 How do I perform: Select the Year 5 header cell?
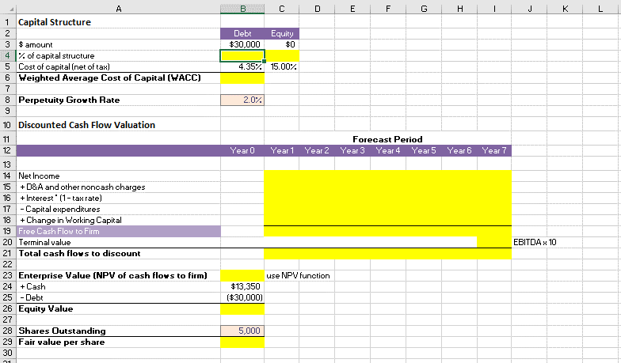pyautogui.click(x=424, y=150)
